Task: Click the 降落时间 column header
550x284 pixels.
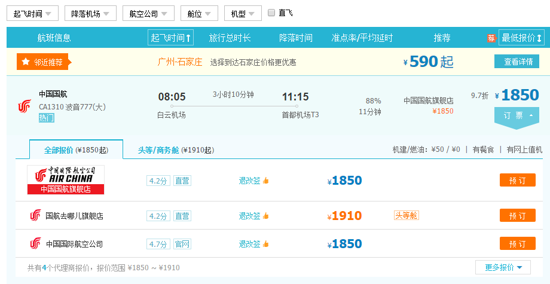Action: (x=296, y=38)
